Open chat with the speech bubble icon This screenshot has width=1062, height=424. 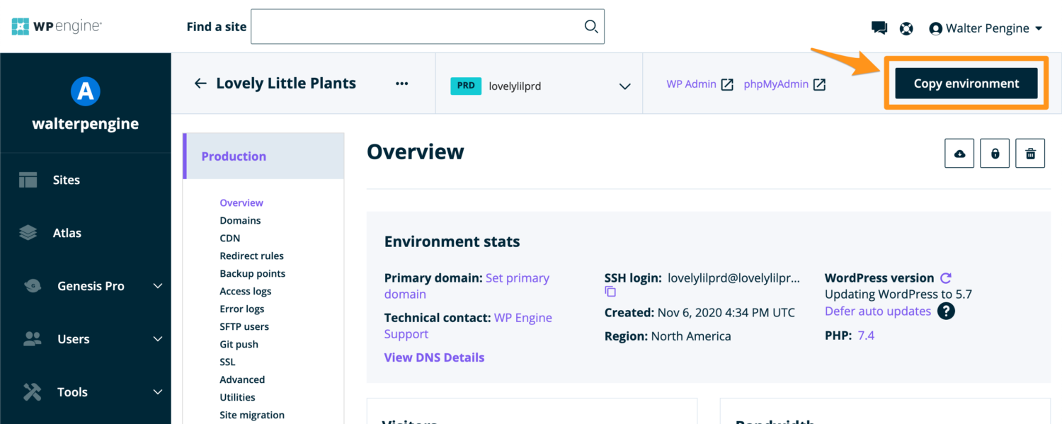pos(879,28)
